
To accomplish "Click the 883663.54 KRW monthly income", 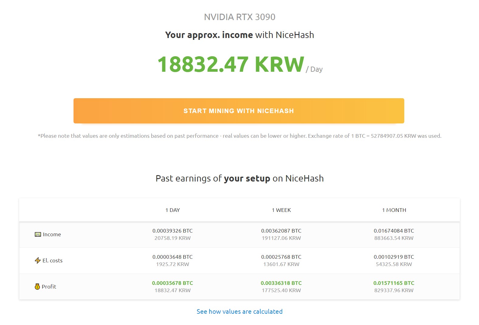I will point(394,238).
